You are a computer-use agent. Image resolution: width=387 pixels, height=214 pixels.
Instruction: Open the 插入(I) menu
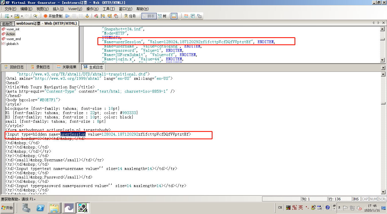click(x=58, y=9)
